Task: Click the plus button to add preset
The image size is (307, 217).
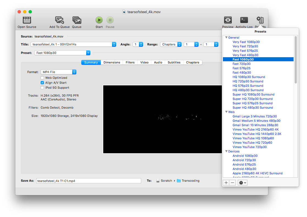Action: coord(226,183)
